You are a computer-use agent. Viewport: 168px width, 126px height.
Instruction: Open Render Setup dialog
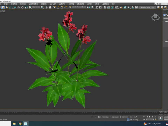click(121, 7)
